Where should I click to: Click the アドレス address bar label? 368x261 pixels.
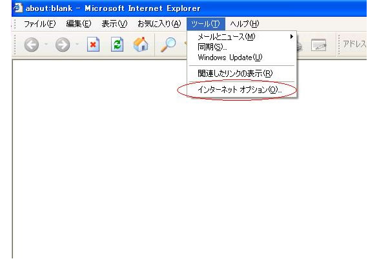coord(354,44)
